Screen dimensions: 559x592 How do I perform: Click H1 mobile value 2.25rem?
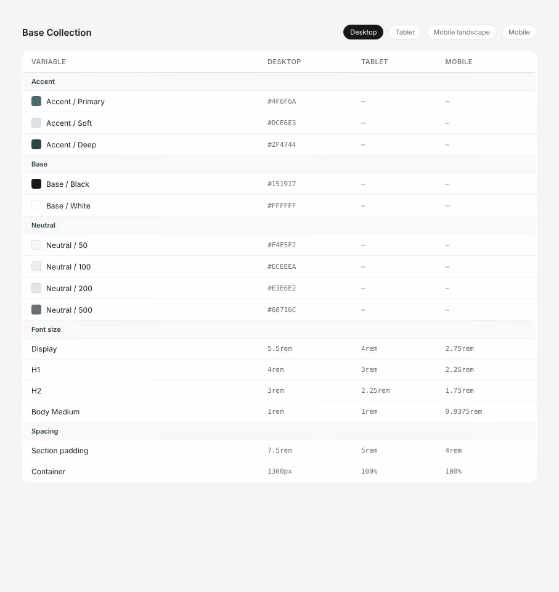click(459, 369)
